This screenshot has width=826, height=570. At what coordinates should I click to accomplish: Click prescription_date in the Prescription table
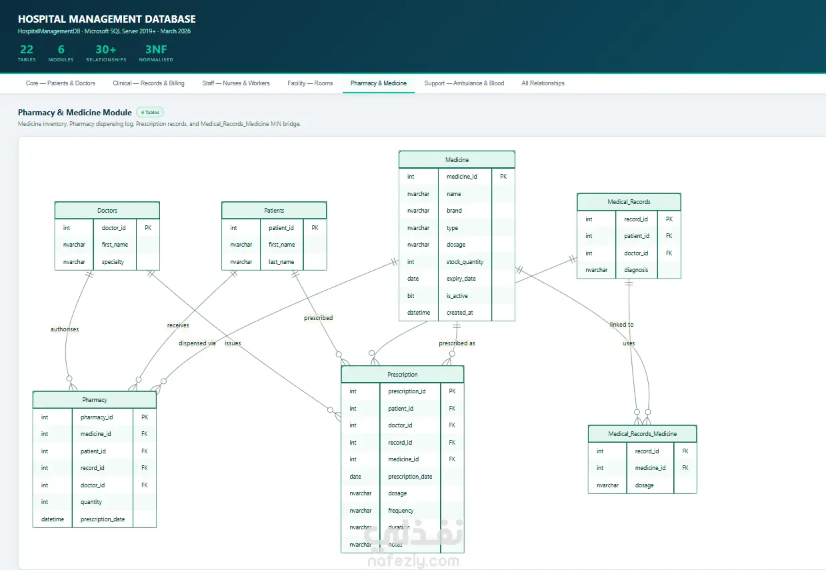(410, 477)
